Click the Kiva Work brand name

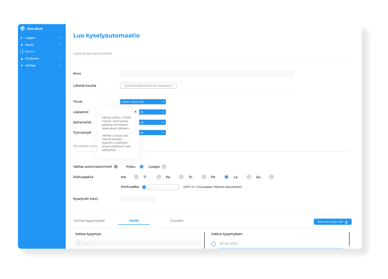[35, 29]
